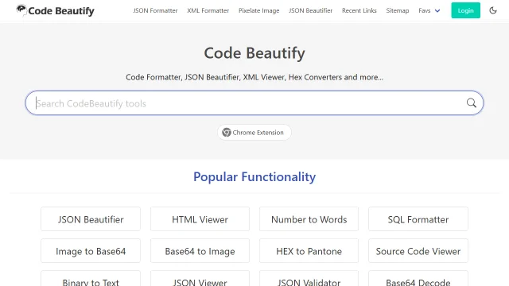The width and height of the screenshot is (509, 286).
Task: Go to Recent Links
Action: (x=359, y=10)
